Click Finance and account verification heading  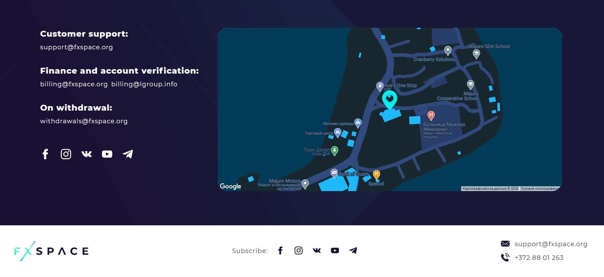click(x=119, y=71)
